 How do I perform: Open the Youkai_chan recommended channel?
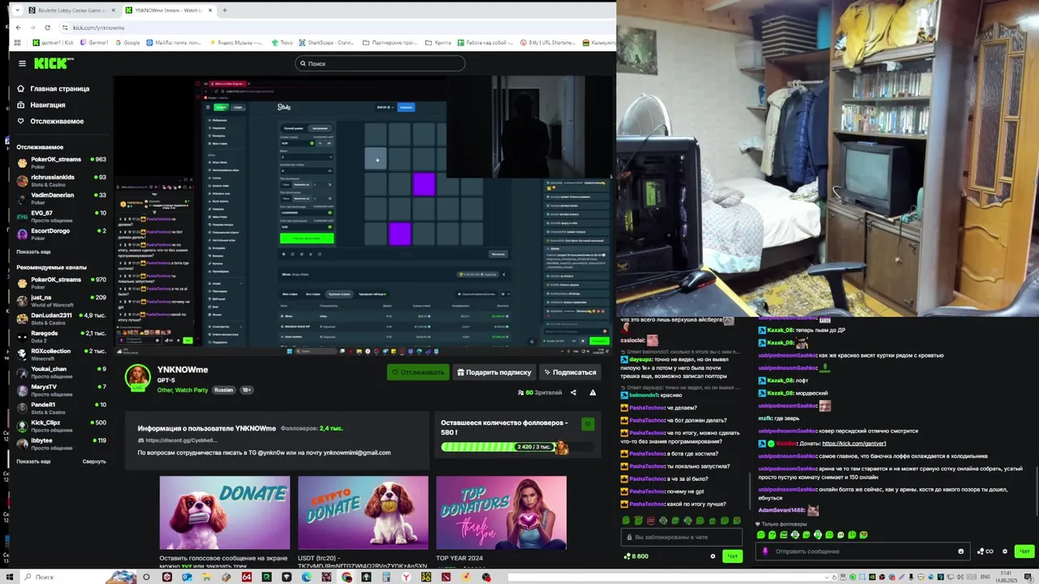[x=62, y=371]
